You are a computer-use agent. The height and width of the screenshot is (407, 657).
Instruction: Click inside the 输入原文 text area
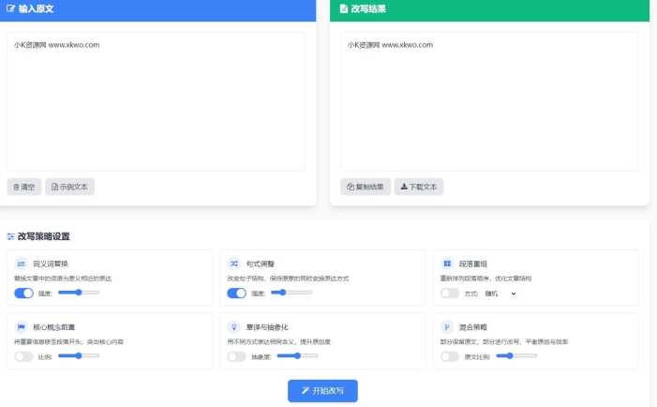pos(156,102)
